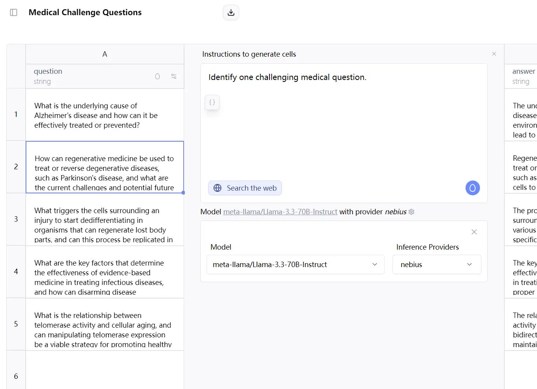Click the generate icon in question column header
537x389 pixels.
tap(157, 76)
